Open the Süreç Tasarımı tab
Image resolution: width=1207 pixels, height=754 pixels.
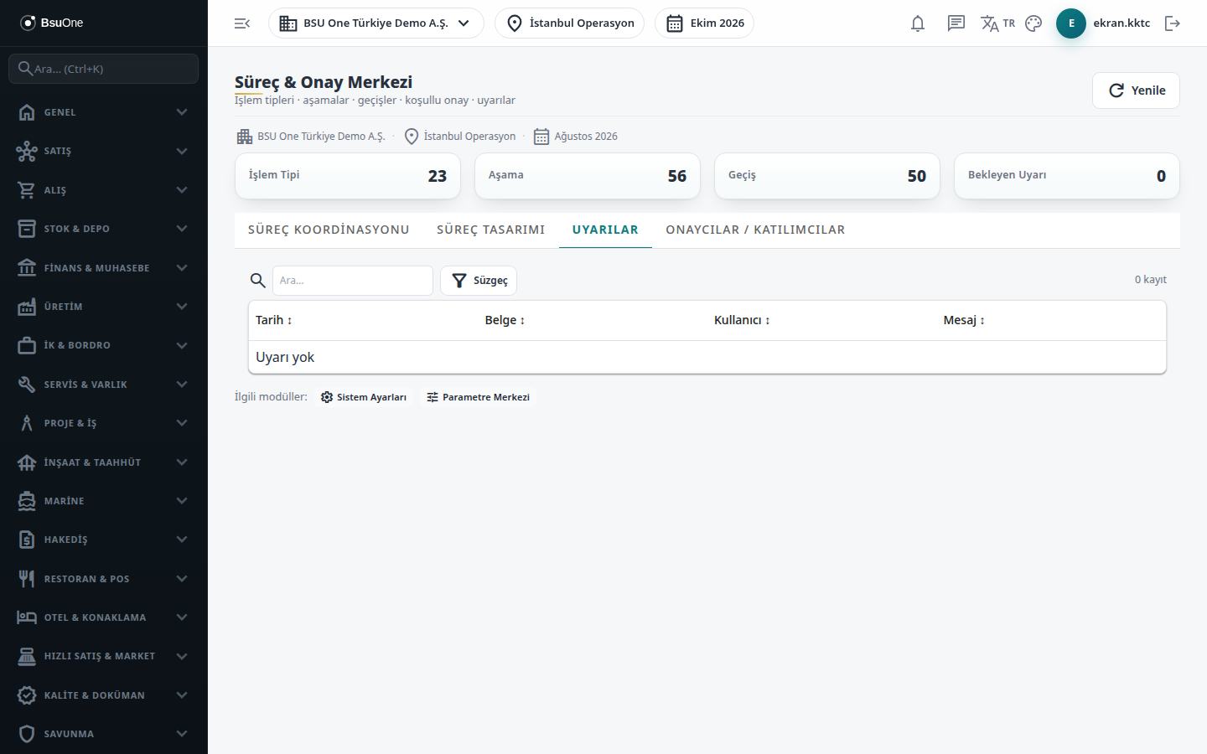(491, 230)
